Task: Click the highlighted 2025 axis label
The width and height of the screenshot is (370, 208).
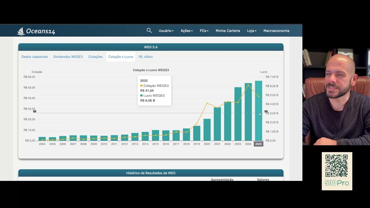Action: 258,144
